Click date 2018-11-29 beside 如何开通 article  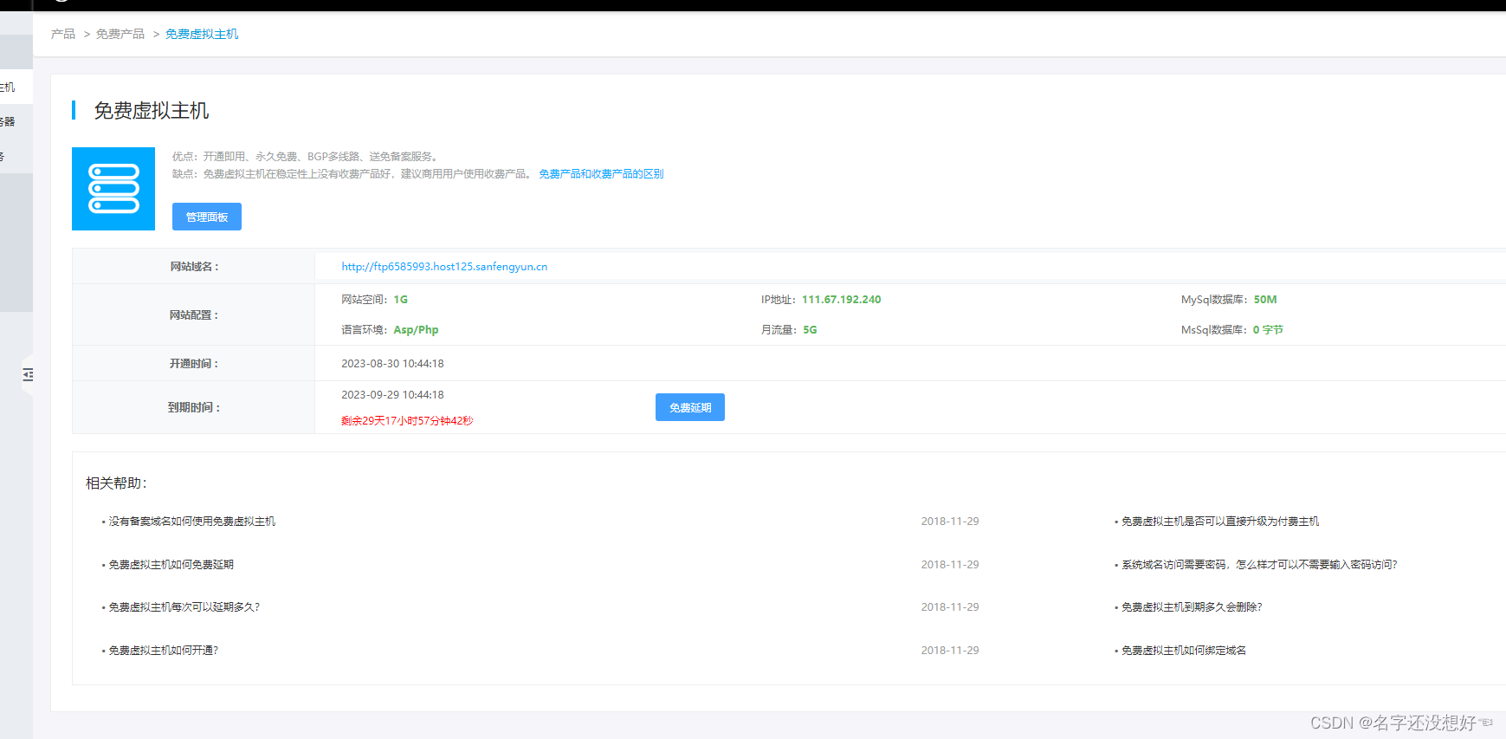coord(950,651)
